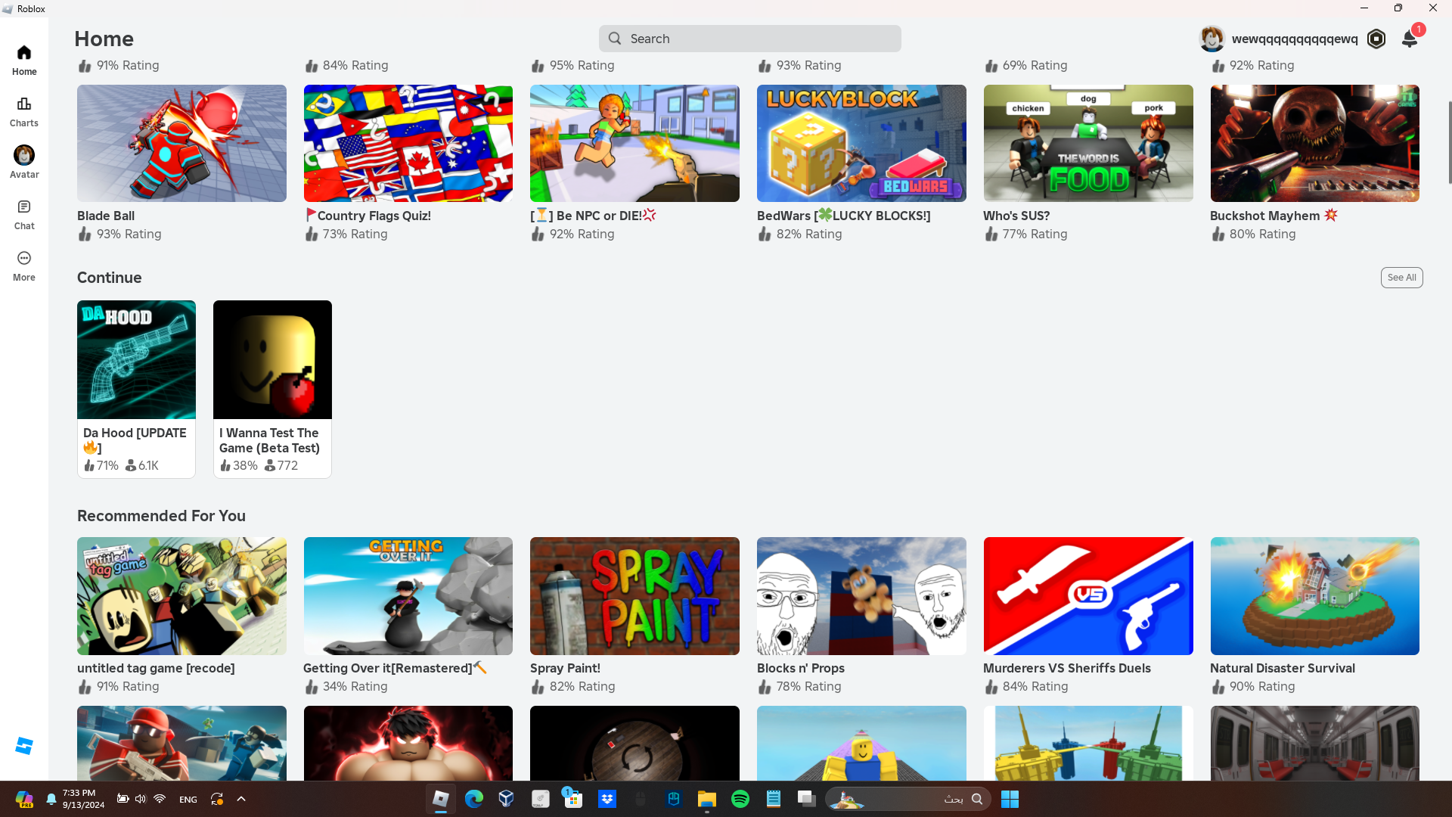Open the Avatar sidebar tab
1452x817 pixels.
click(24, 163)
